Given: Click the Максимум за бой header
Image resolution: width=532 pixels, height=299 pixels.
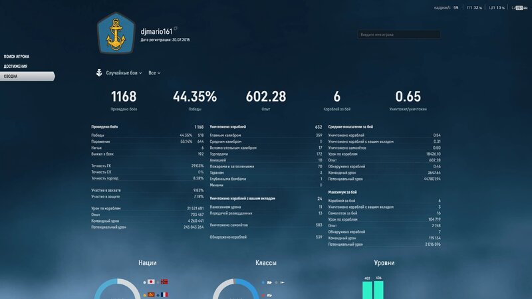Looking at the screenshot, I should (x=342, y=192).
